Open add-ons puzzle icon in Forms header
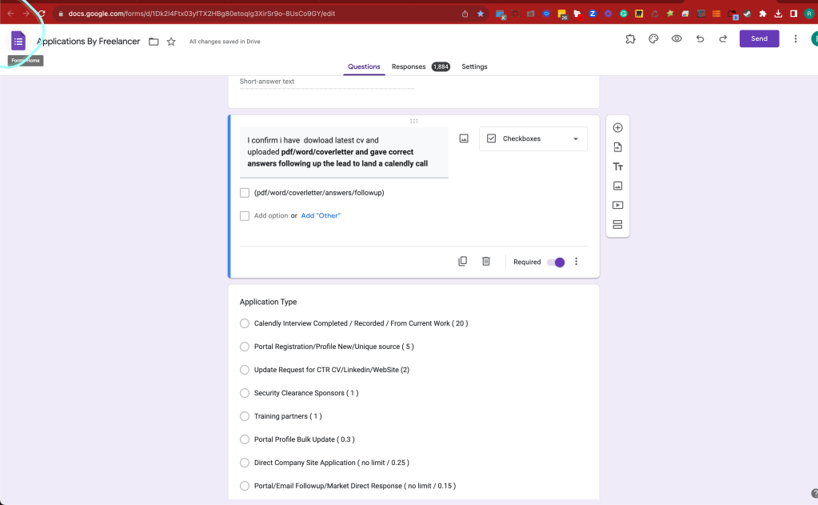The image size is (818, 505). click(x=630, y=38)
